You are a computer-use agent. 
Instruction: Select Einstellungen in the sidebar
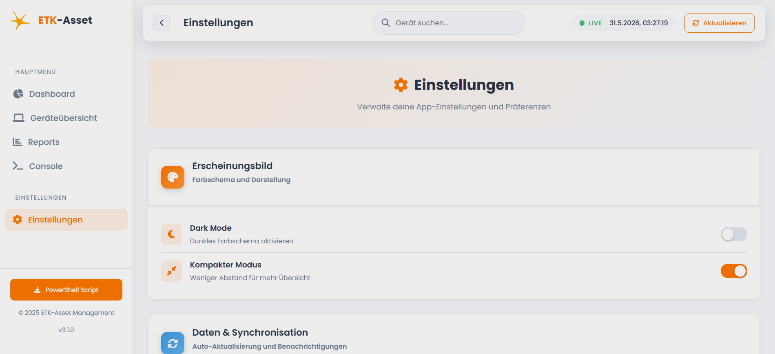[x=66, y=220]
